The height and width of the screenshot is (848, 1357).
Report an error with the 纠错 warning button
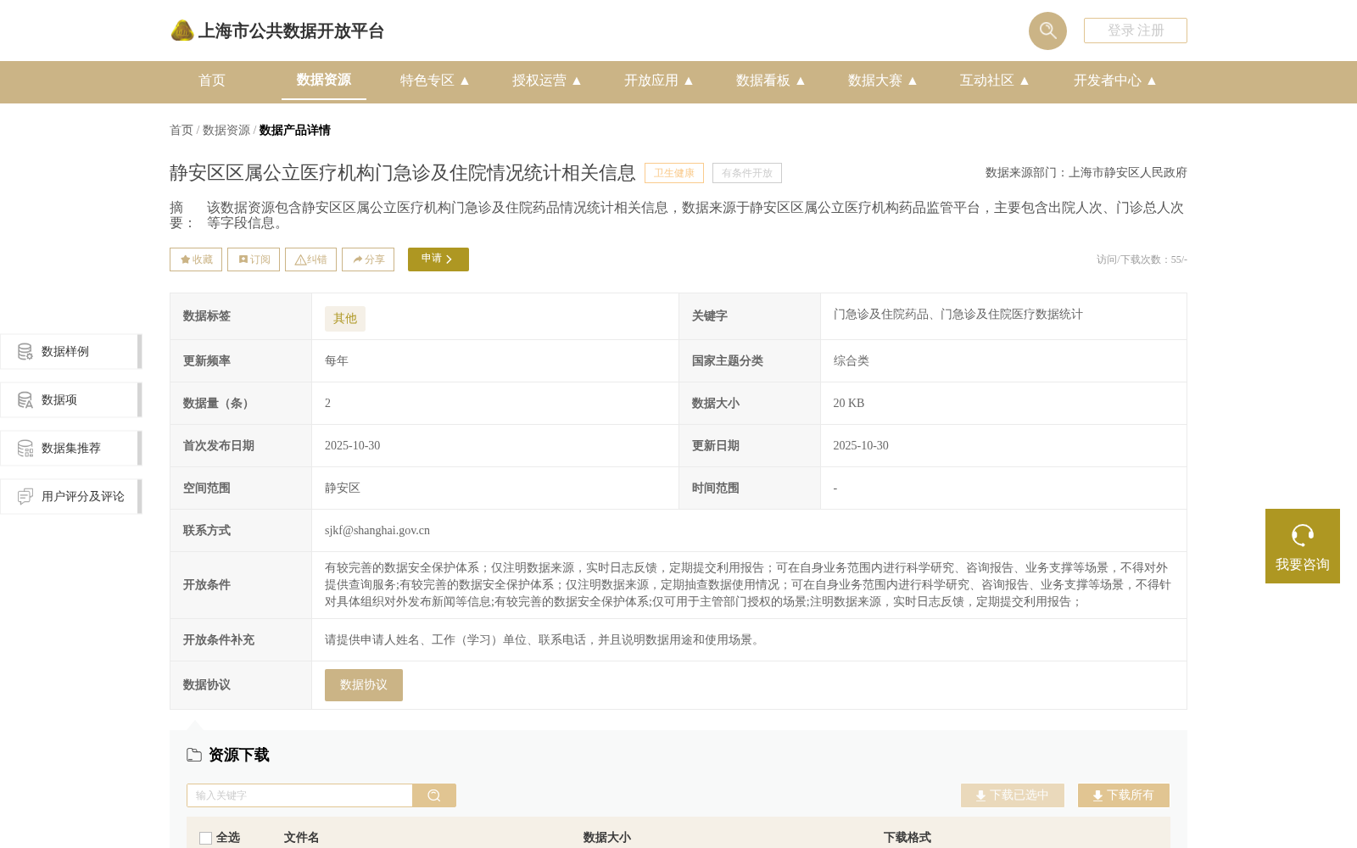310,259
